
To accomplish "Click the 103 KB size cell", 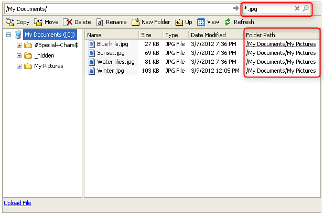I will point(150,71).
